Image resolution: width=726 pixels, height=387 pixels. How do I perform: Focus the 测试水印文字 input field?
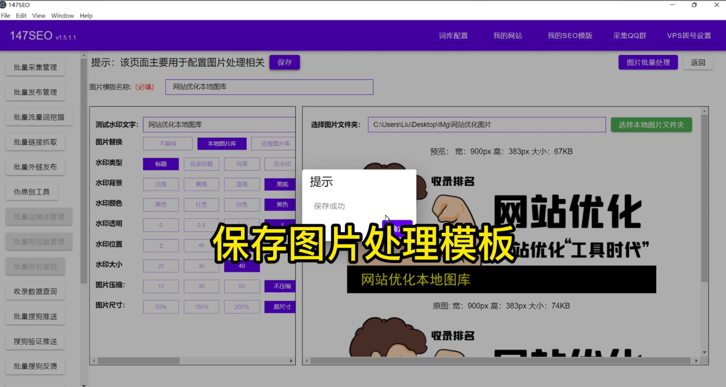point(219,125)
